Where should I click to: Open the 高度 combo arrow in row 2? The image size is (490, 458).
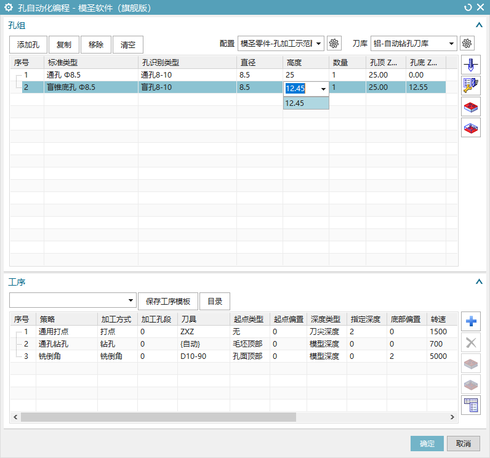[323, 89]
